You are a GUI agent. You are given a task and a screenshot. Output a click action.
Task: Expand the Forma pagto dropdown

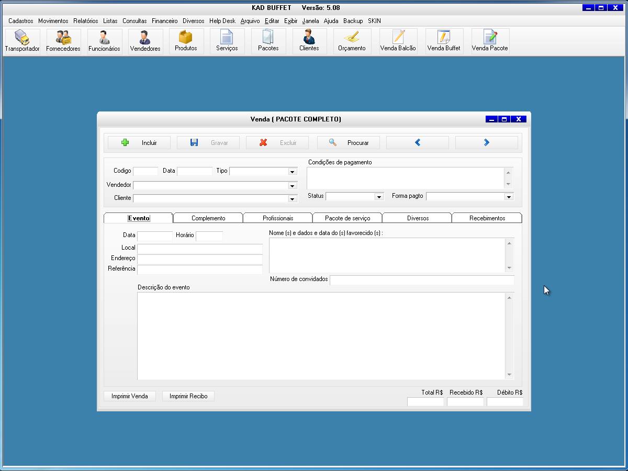[509, 197]
